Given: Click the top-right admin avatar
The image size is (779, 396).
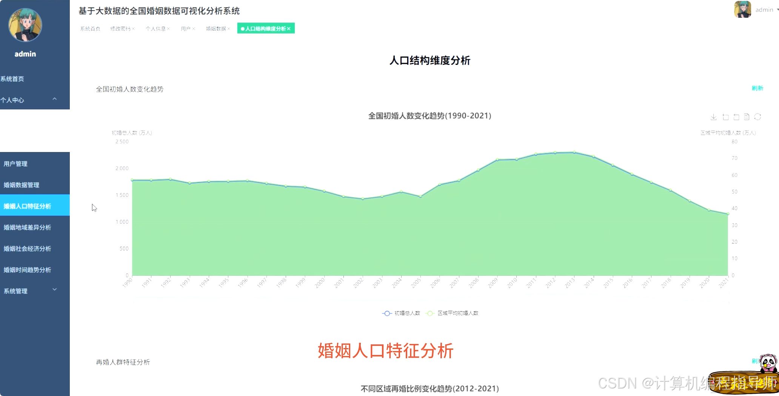Looking at the screenshot, I should pyautogui.click(x=742, y=9).
